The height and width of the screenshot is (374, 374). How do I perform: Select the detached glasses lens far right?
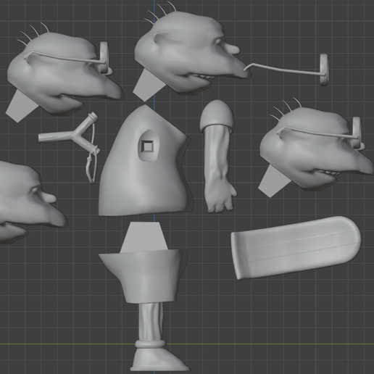(324, 70)
